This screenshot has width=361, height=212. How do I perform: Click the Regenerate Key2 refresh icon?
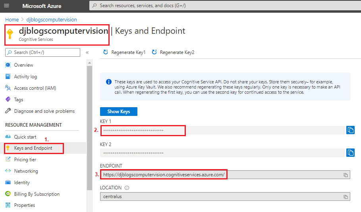coord(154,52)
